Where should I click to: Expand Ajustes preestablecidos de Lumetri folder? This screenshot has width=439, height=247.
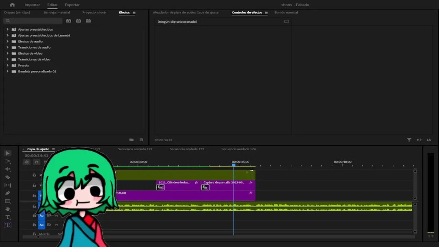[8, 35]
